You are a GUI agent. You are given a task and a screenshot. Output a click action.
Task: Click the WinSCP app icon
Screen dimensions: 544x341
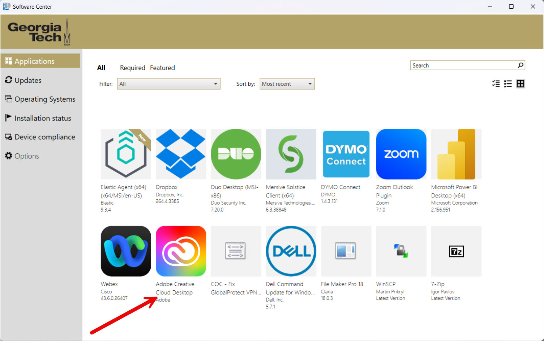click(x=401, y=251)
